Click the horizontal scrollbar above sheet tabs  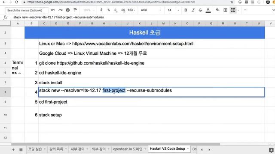tap(116, 145)
